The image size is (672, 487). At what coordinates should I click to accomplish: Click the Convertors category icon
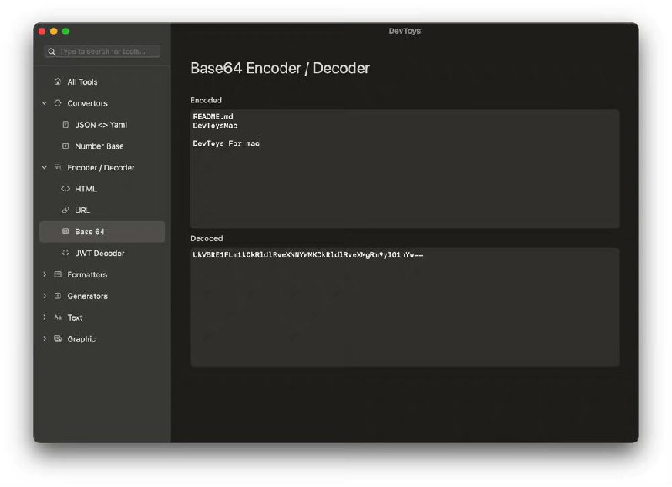click(x=58, y=102)
